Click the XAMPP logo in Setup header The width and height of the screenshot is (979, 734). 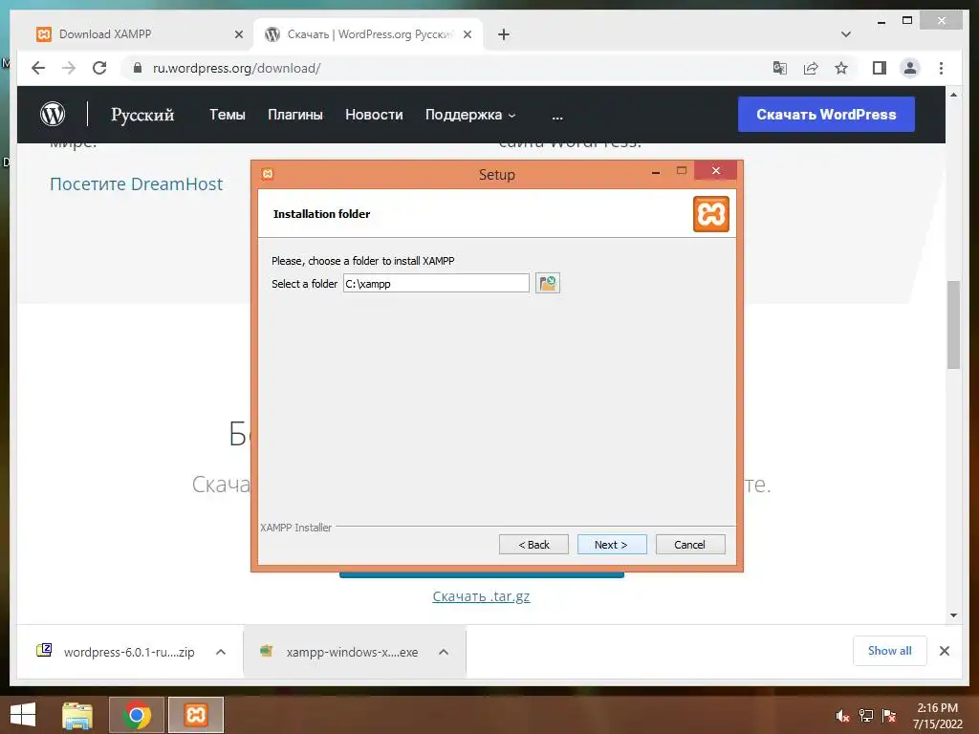click(x=711, y=214)
